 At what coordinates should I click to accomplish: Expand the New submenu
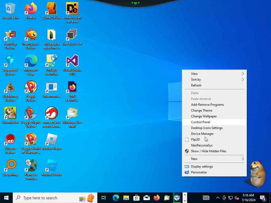214,159
